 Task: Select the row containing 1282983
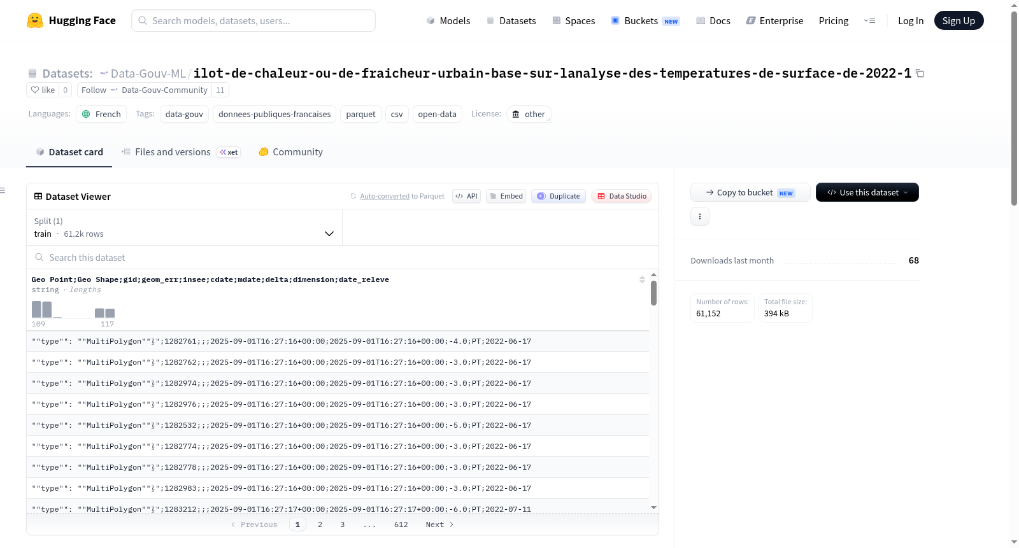coord(338,488)
